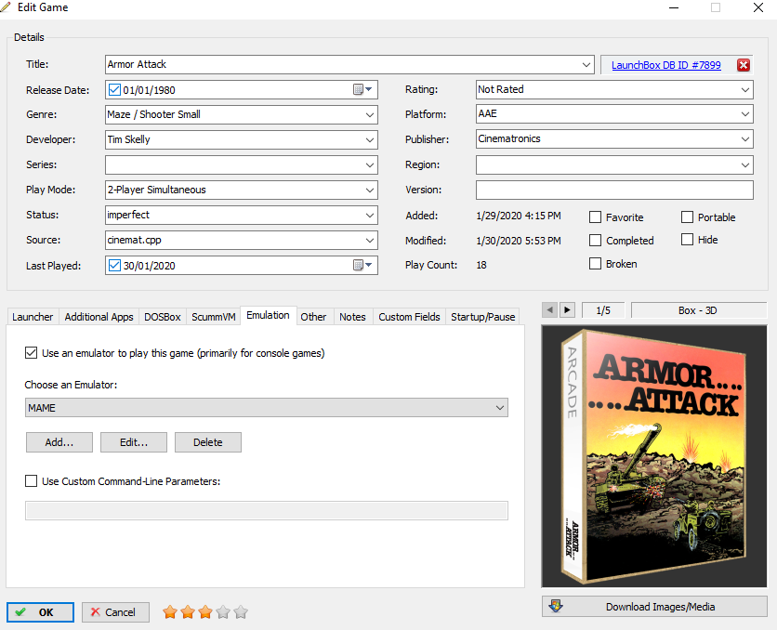Enable the Portable checkbox
The width and height of the screenshot is (777, 630).
click(x=687, y=217)
